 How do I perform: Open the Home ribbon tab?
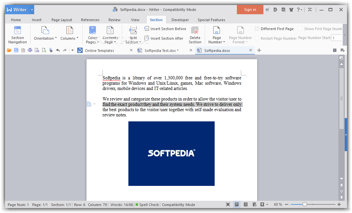[16, 20]
